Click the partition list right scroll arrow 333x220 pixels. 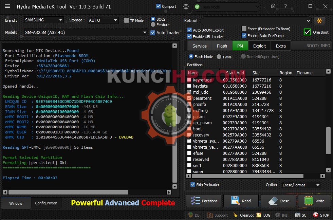(322, 176)
